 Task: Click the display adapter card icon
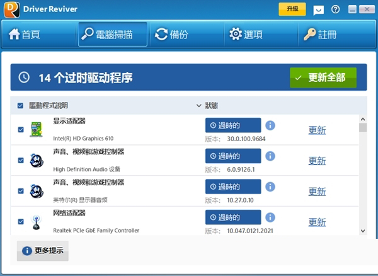(x=36, y=130)
